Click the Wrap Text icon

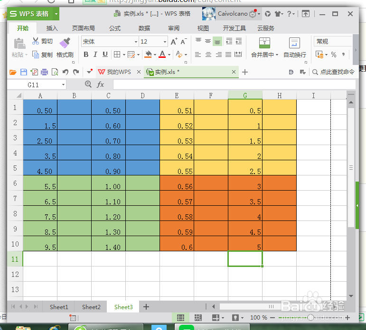[x=294, y=43]
